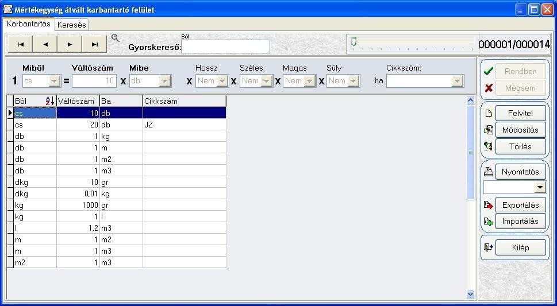Click the Váltószám column header
The height and width of the screenshot is (306, 557).
78,101
